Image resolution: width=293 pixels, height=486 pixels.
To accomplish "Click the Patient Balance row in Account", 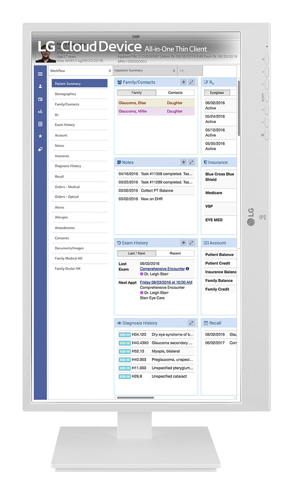I will 220,255.
